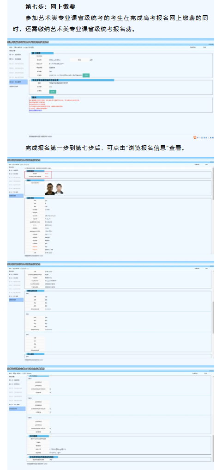Click the green button under the art exam fee section
This screenshot has width=222, height=470.
click(53, 92)
